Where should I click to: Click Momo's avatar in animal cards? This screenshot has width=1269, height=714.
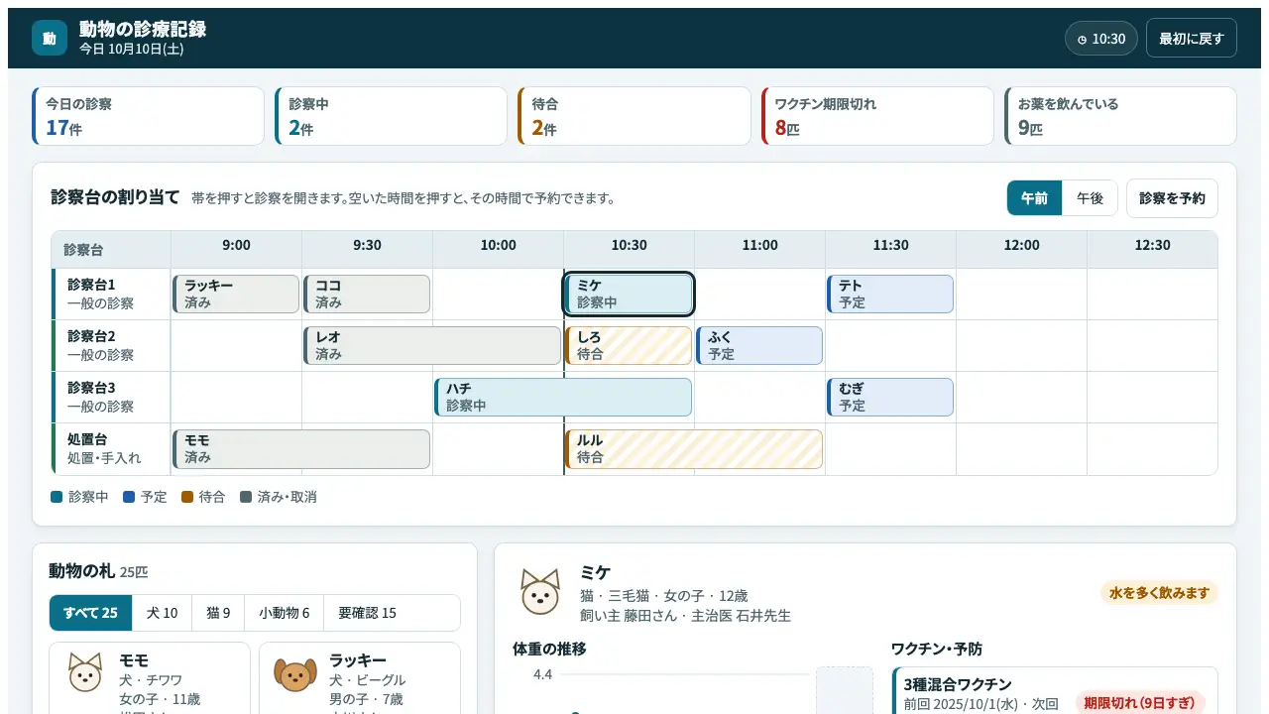[x=85, y=672]
